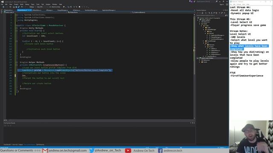Open the Tools menu

[x=38, y=4]
